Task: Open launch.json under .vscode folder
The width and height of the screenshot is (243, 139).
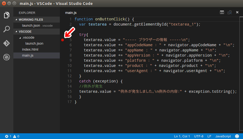Action: [37, 44]
